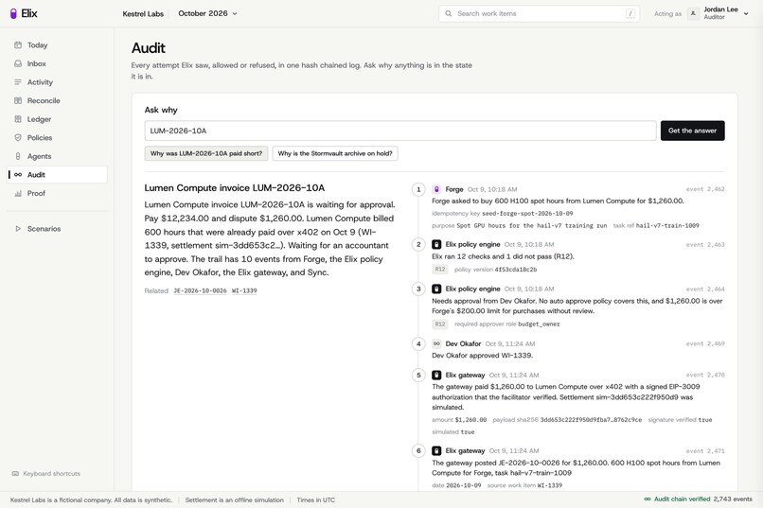Click the Agents sidebar icon
The width and height of the screenshot is (763, 508).
18,156
